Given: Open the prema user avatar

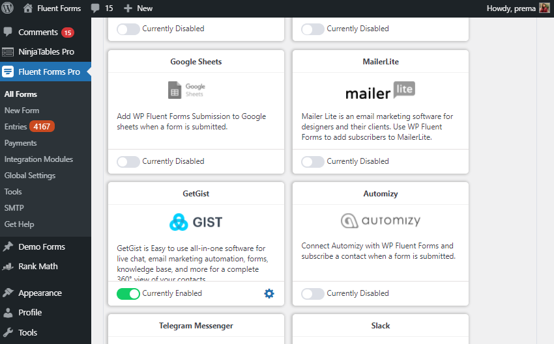Looking at the screenshot, I should (544, 8).
